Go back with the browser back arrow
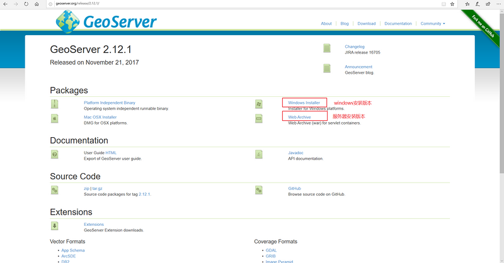The width and height of the screenshot is (504, 263). 6,4
